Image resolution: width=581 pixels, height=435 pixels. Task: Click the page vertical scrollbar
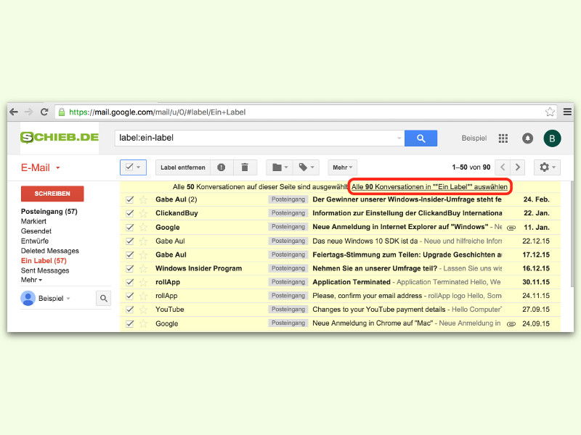point(572,233)
